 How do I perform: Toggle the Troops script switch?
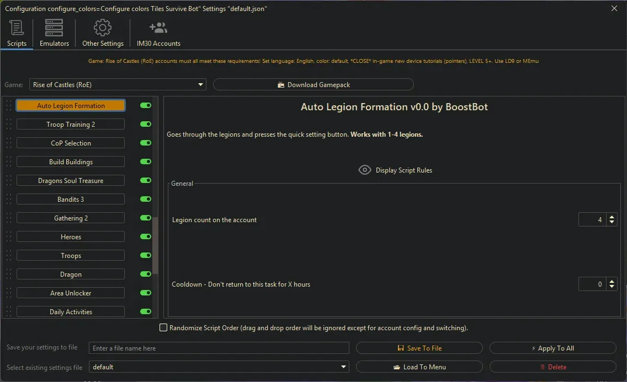[146, 255]
